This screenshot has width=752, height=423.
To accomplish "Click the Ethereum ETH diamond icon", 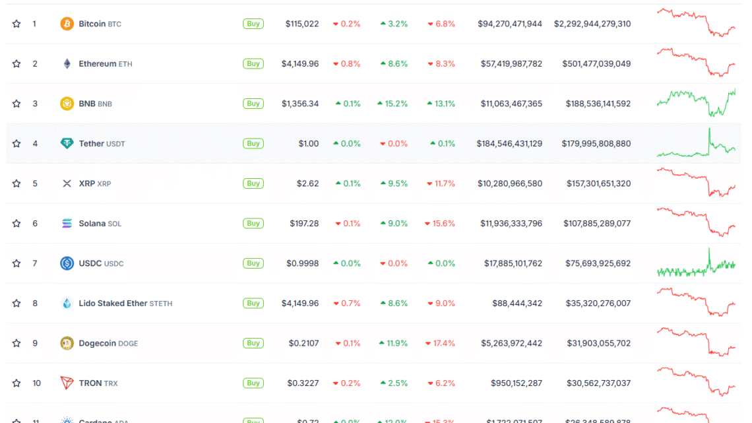I will tap(65, 63).
